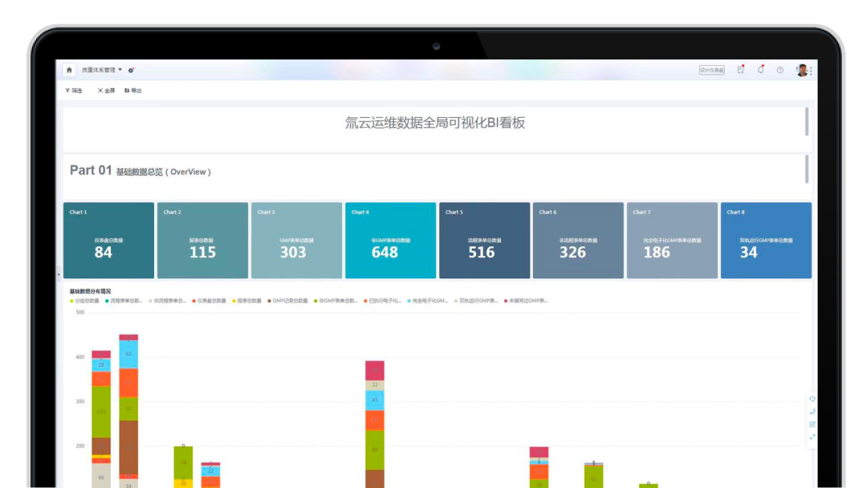Screen dimensions: 867x488
Task: Open the task list icon with badge
Action: [x=741, y=70]
